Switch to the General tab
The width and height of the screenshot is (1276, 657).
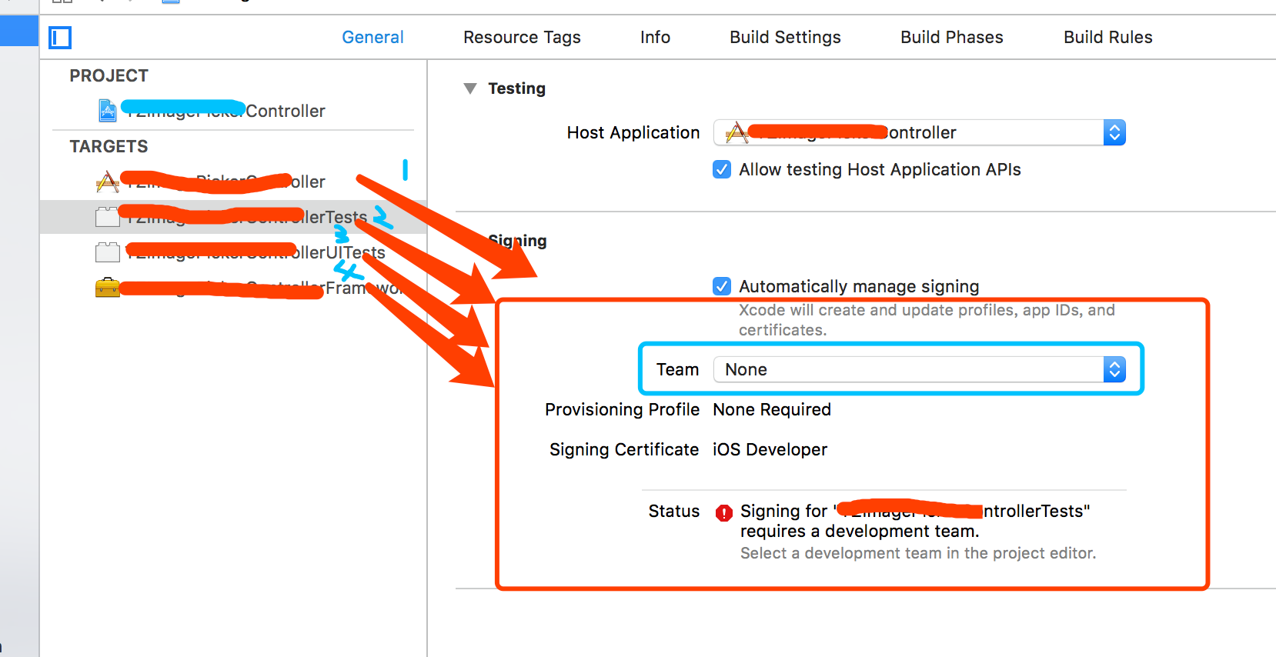pos(372,37)
